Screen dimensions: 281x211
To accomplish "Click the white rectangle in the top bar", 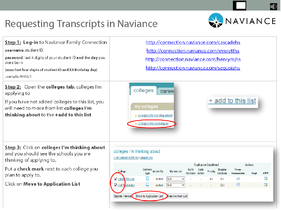I will (x=241, y=6).
